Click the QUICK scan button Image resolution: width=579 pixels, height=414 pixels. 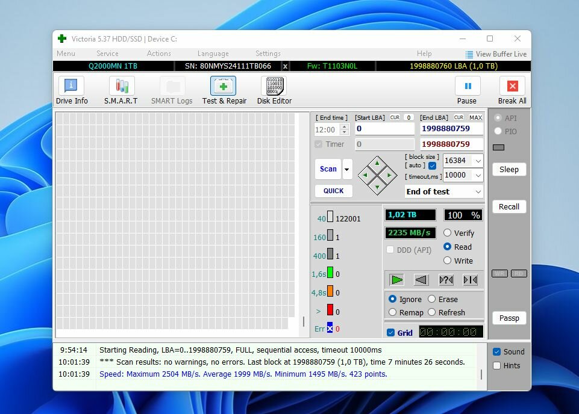pos(333,191)
